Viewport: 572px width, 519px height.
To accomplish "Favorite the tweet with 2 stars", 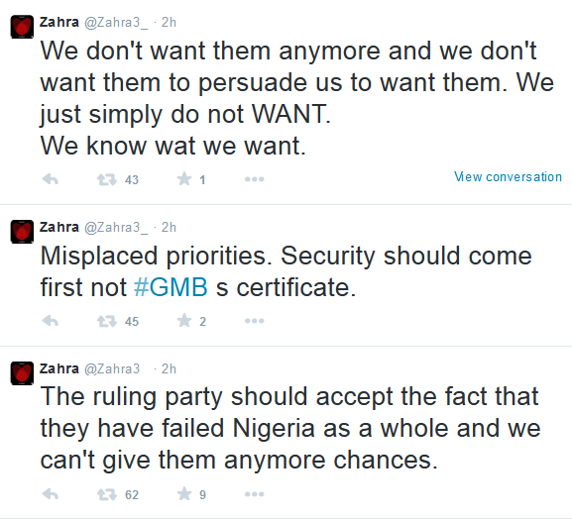I will [184, 320].
